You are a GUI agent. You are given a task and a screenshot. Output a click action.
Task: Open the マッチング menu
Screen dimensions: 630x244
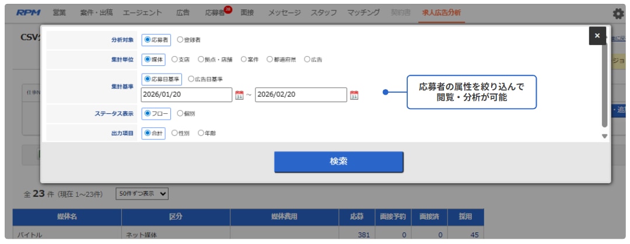coord(363,12)
